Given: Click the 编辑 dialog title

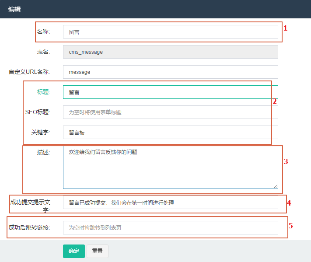Looking at the screenshot, I should pos(14,9).
